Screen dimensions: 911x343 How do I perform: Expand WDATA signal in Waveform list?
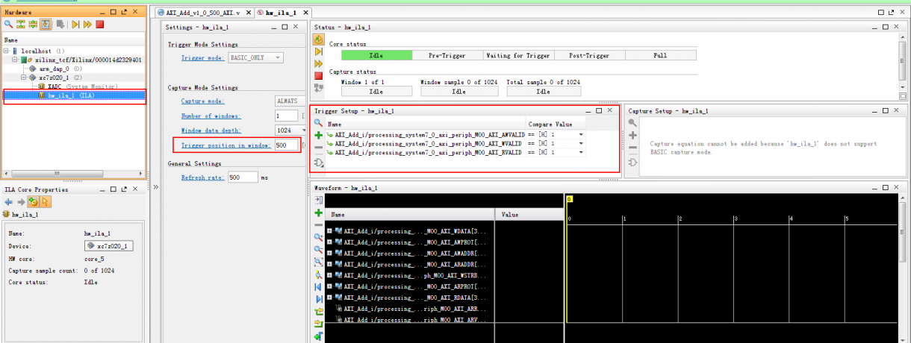(329, 231)
